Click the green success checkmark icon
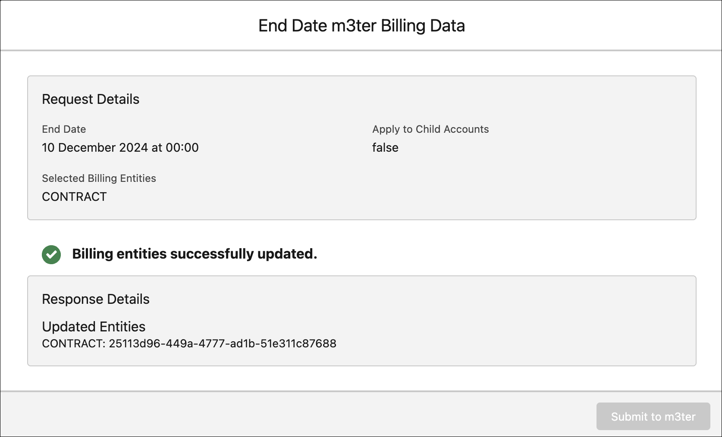 [51, 254]
